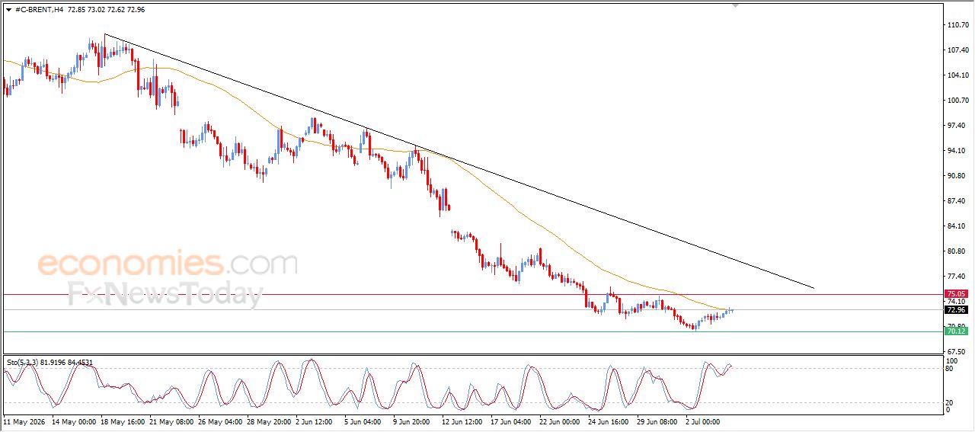This screenshot has width=975, height=432.
Task: Click the Sto(5,3,3) indicator label
Action: click(50, 363)
